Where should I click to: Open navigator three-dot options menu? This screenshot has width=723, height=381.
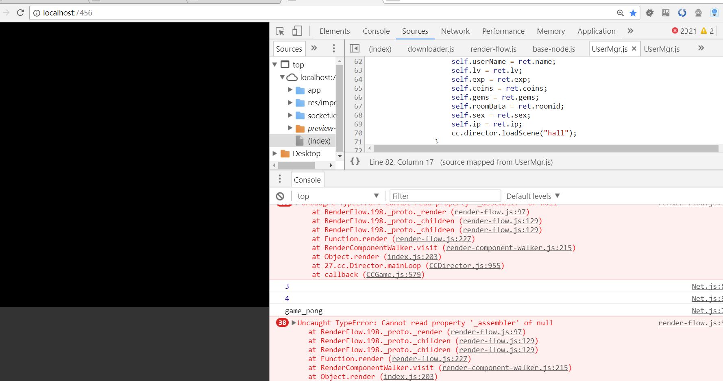(x=334, y=48)
